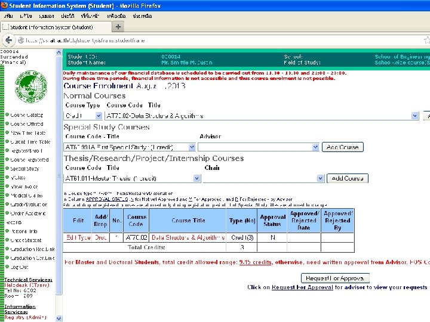This screenshot has height=322, width=430.
Task: Open Current Time Table in sidebar
Action: coord(30,142)
